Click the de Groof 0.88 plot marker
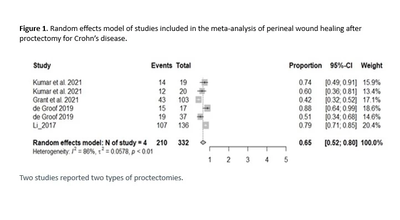400x220 pixels. click(x=207, y=108)
